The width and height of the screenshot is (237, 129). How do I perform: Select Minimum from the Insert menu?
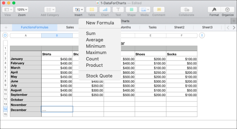coord(96,46)
